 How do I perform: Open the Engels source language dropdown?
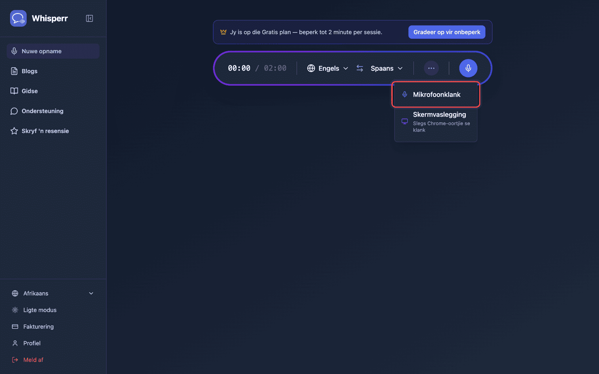coord(328,68)
